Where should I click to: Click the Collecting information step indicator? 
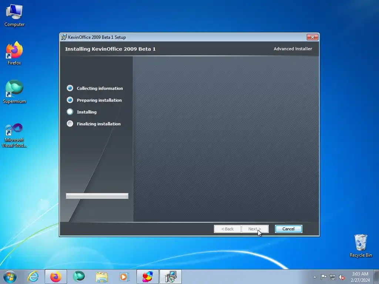70,88
